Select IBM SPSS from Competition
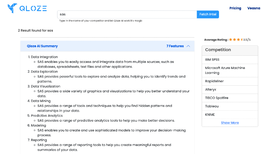The image size is (261, 154). pos(230,59)
